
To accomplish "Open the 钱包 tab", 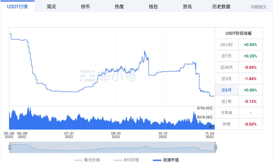I will click(153, 7).
